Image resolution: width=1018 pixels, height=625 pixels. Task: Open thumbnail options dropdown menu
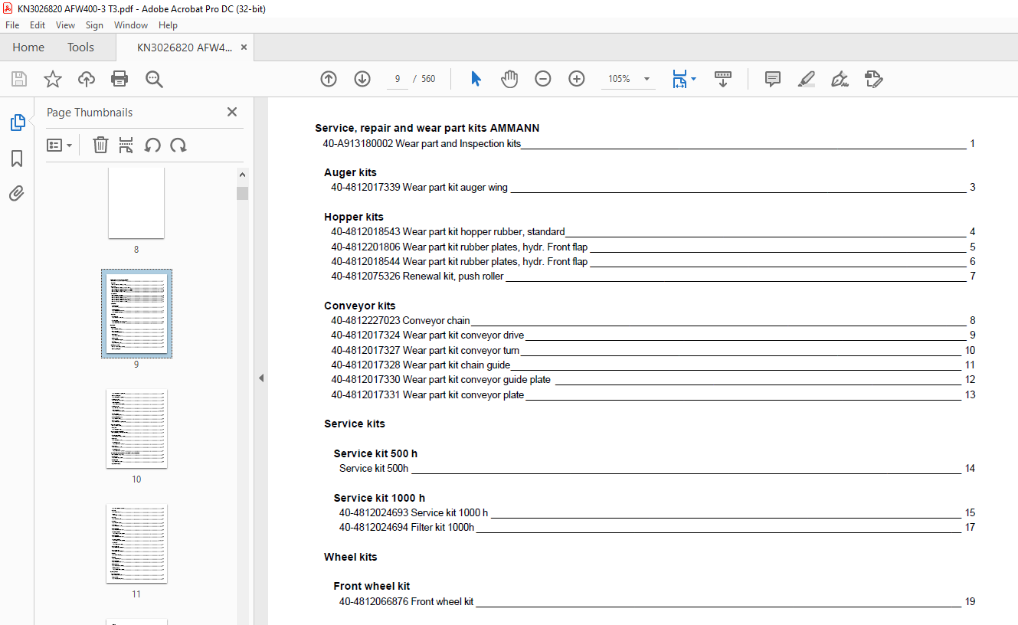[59, 145]
